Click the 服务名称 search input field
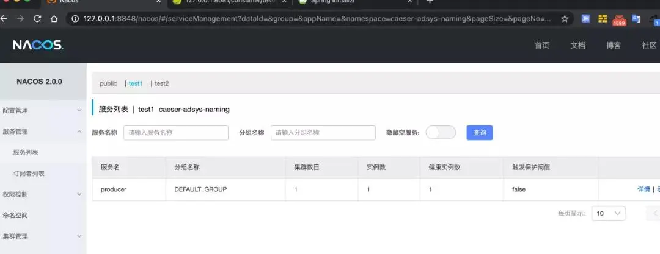The width and height of the screenshot is (660, 254). tap(176, 133)
